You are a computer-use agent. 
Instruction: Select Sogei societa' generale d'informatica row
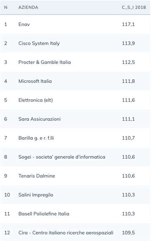[x=75, y=157]
